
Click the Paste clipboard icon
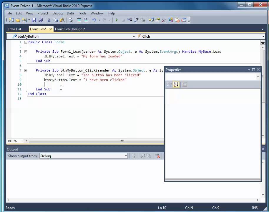62,20
